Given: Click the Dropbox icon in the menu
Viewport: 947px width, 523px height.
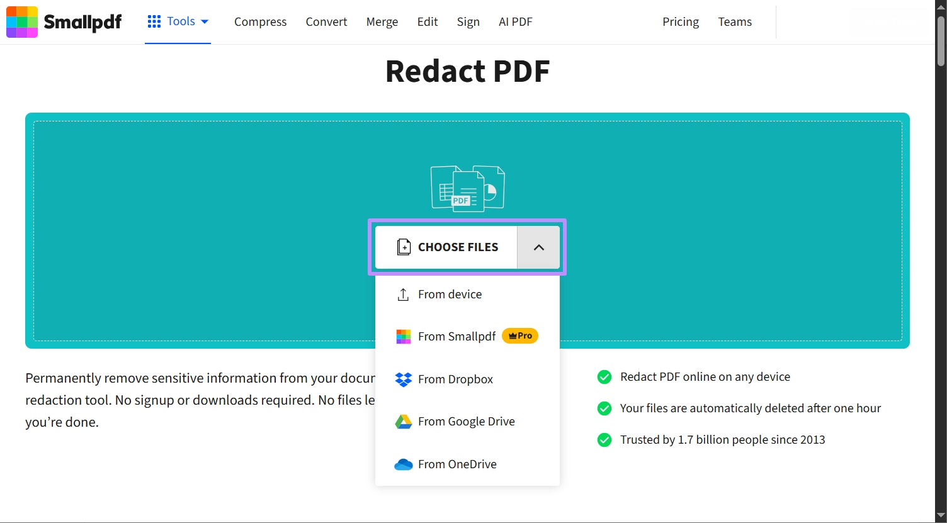Looking at the screenshot, I should pyautogui.click(x=404, y=380).
